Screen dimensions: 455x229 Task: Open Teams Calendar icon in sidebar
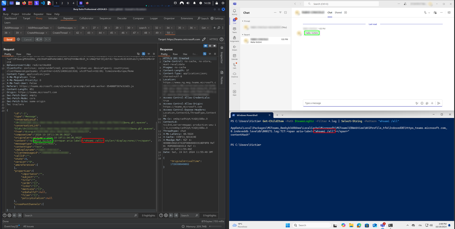pyautogui.click(x=234, y=57)
